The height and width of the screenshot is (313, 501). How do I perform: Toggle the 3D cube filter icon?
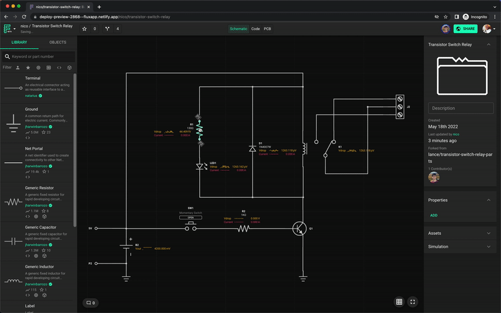[70, 68]
